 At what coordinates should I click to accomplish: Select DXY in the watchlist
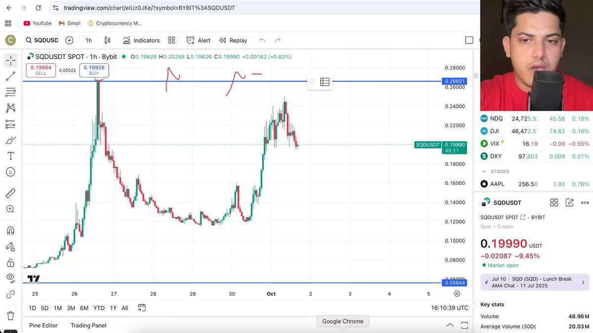[535, 156]
